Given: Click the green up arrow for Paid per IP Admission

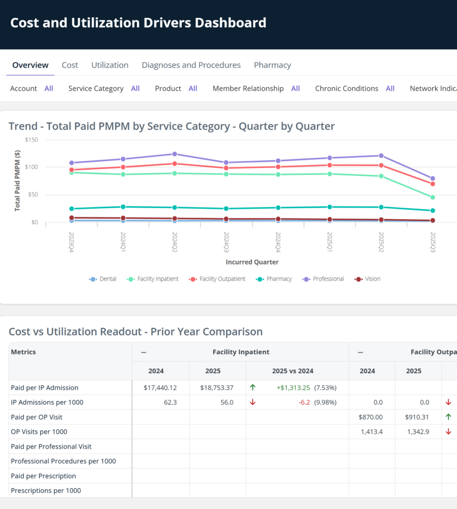Looking at the screenshot, I should pos(253,387).
